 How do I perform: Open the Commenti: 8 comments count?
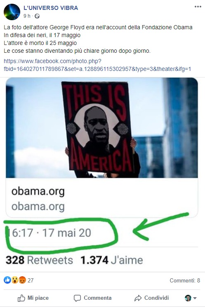pyautogui.click(x=185, y=280)
